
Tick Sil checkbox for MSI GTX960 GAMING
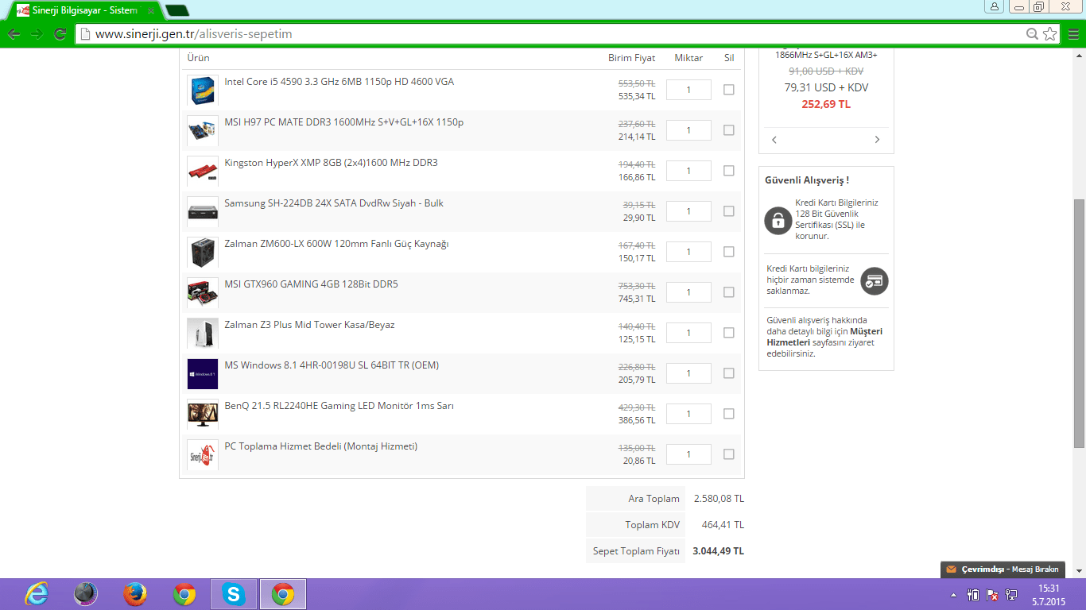(728, 292)
